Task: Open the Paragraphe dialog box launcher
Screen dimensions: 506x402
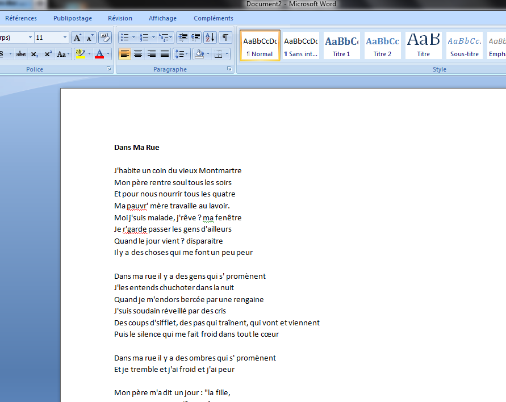Action: pyautogui.click(x=229, y=69)
